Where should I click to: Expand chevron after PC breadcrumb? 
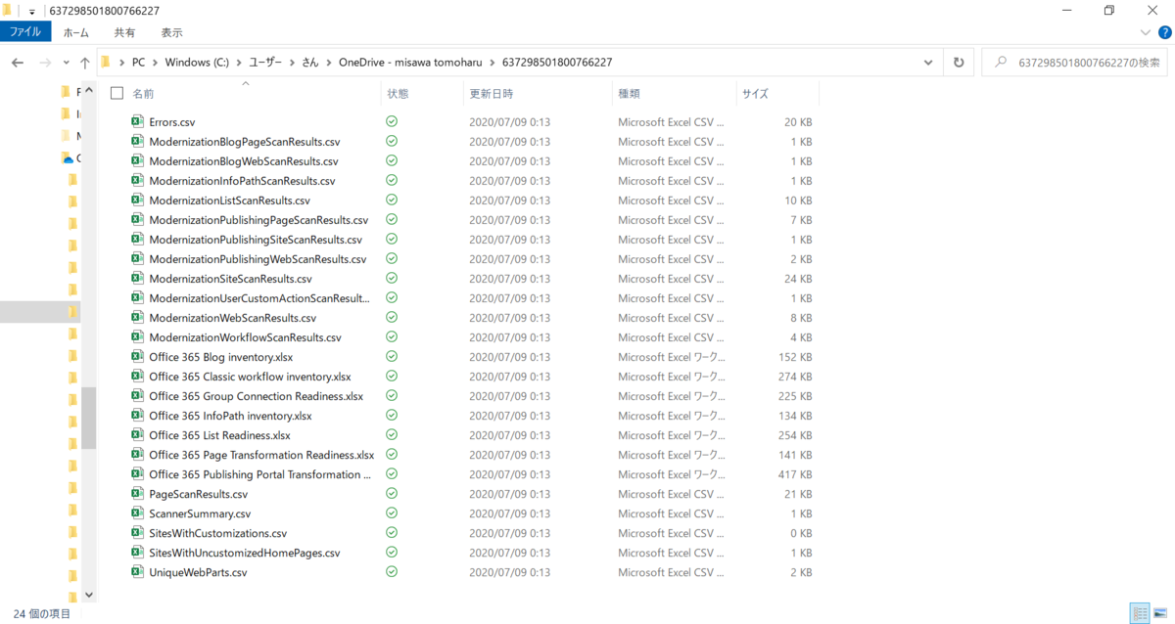coord(155,63)
